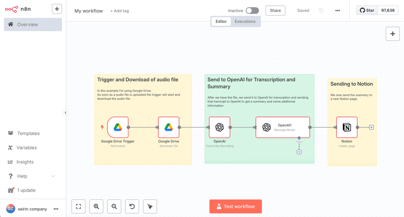The image size is (404, 217).
Task: Expand the Help menu chevron
Action: [53, 176]
